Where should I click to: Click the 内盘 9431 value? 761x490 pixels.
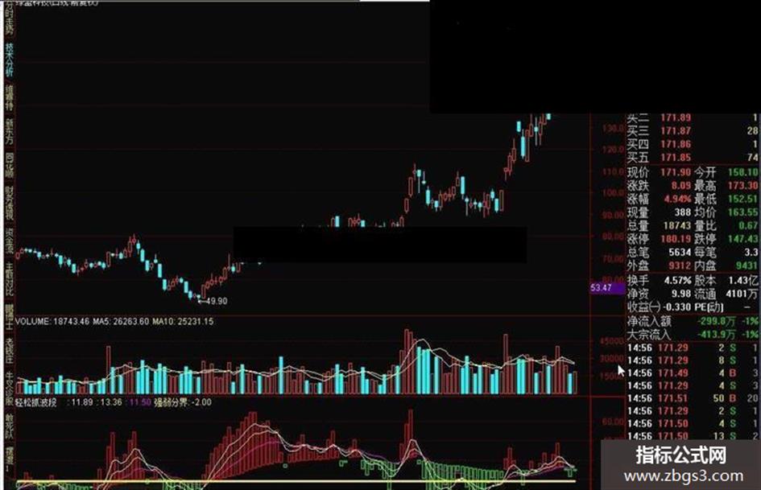(x=747, y=266)
